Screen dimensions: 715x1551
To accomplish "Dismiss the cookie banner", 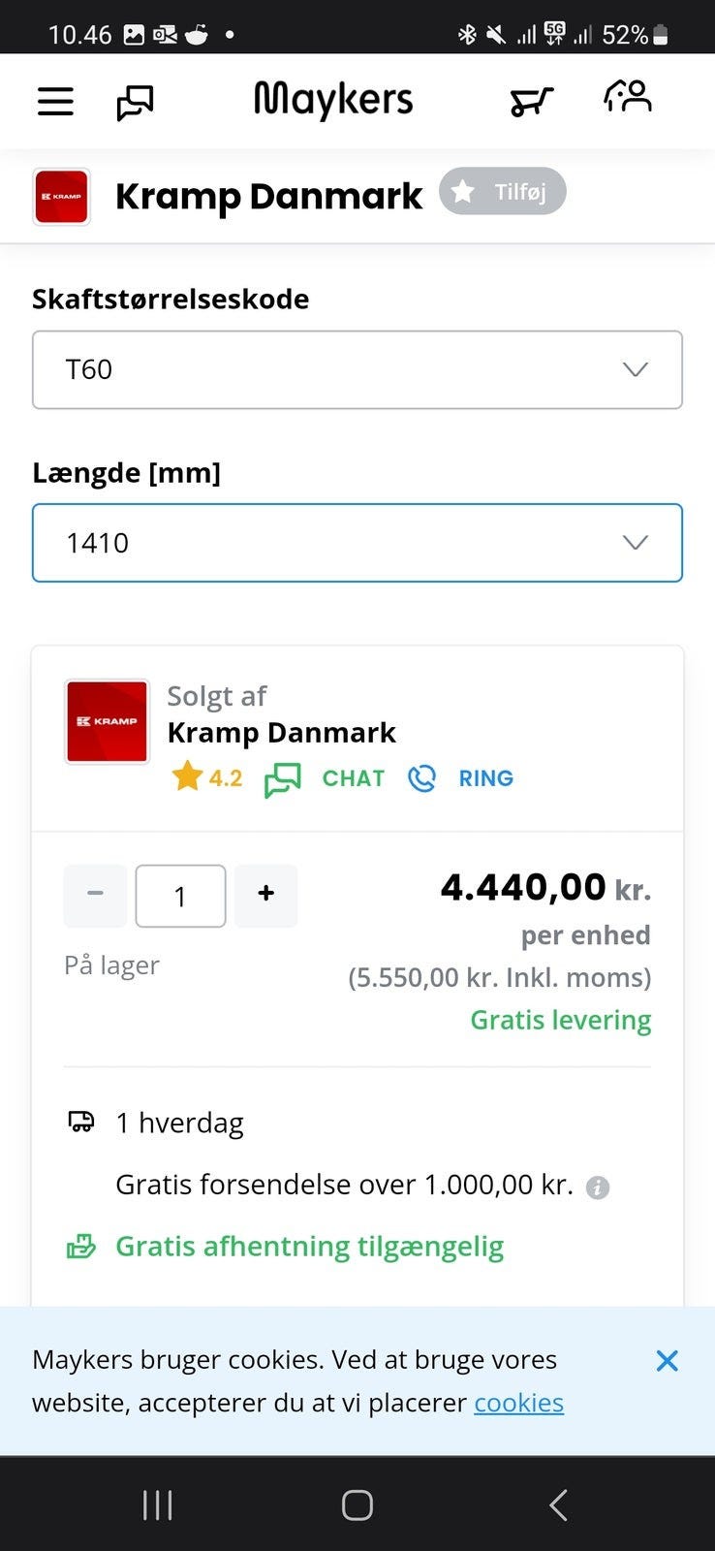I will (667, 1361).
